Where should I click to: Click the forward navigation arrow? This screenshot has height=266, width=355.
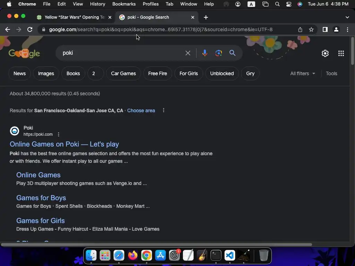pos(19,29)
